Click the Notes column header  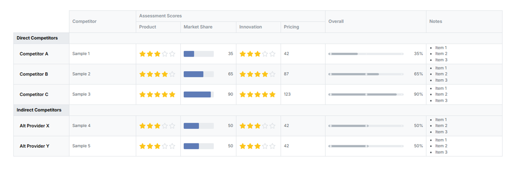pyautogui.click(x=464, y=21)
